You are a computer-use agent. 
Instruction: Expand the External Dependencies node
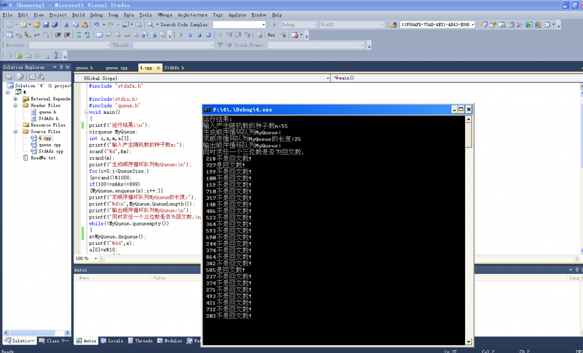pyautogui.click(x=16, y=98)
